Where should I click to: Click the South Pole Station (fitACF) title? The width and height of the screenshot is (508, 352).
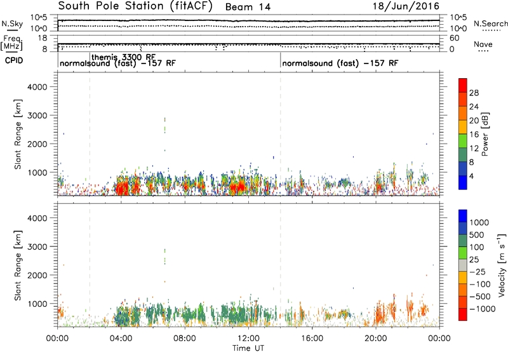click(135, 6)
